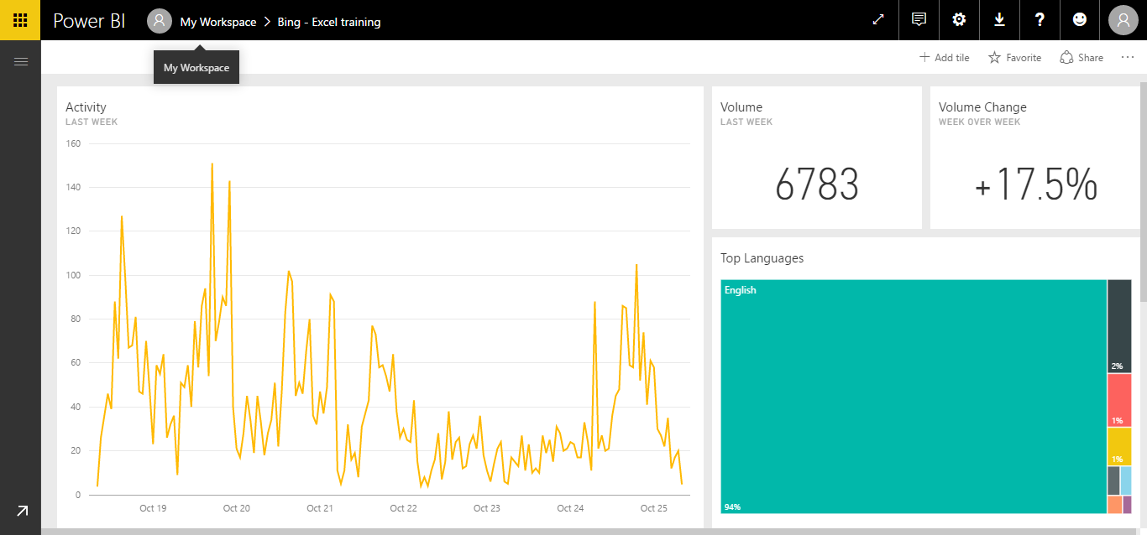The image size is (1147, 535).
Task: Share this dashboard
Action: 1082,57
